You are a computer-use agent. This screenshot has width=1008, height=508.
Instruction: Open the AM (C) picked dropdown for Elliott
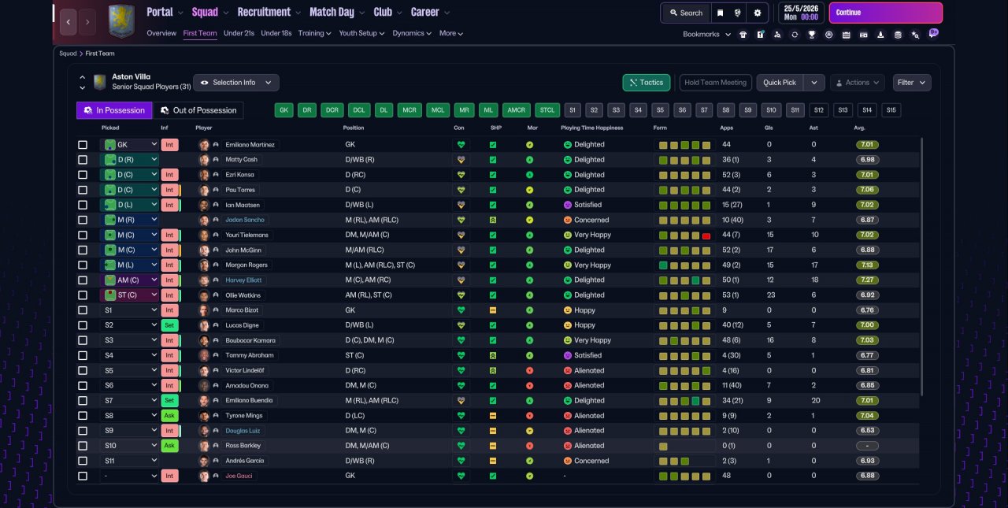coord(129,280)
